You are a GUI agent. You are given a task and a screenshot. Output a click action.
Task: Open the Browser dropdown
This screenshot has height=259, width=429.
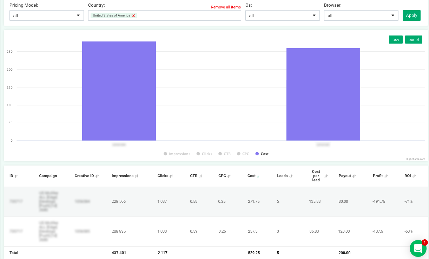coord(361,15)
